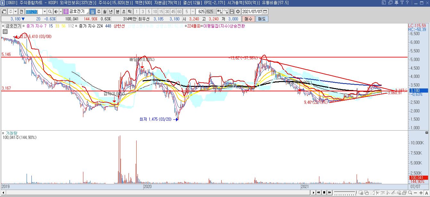Viewport: 430px width, 197px height.
Task: Select the 3 interval preset
Action: [143, 11]
